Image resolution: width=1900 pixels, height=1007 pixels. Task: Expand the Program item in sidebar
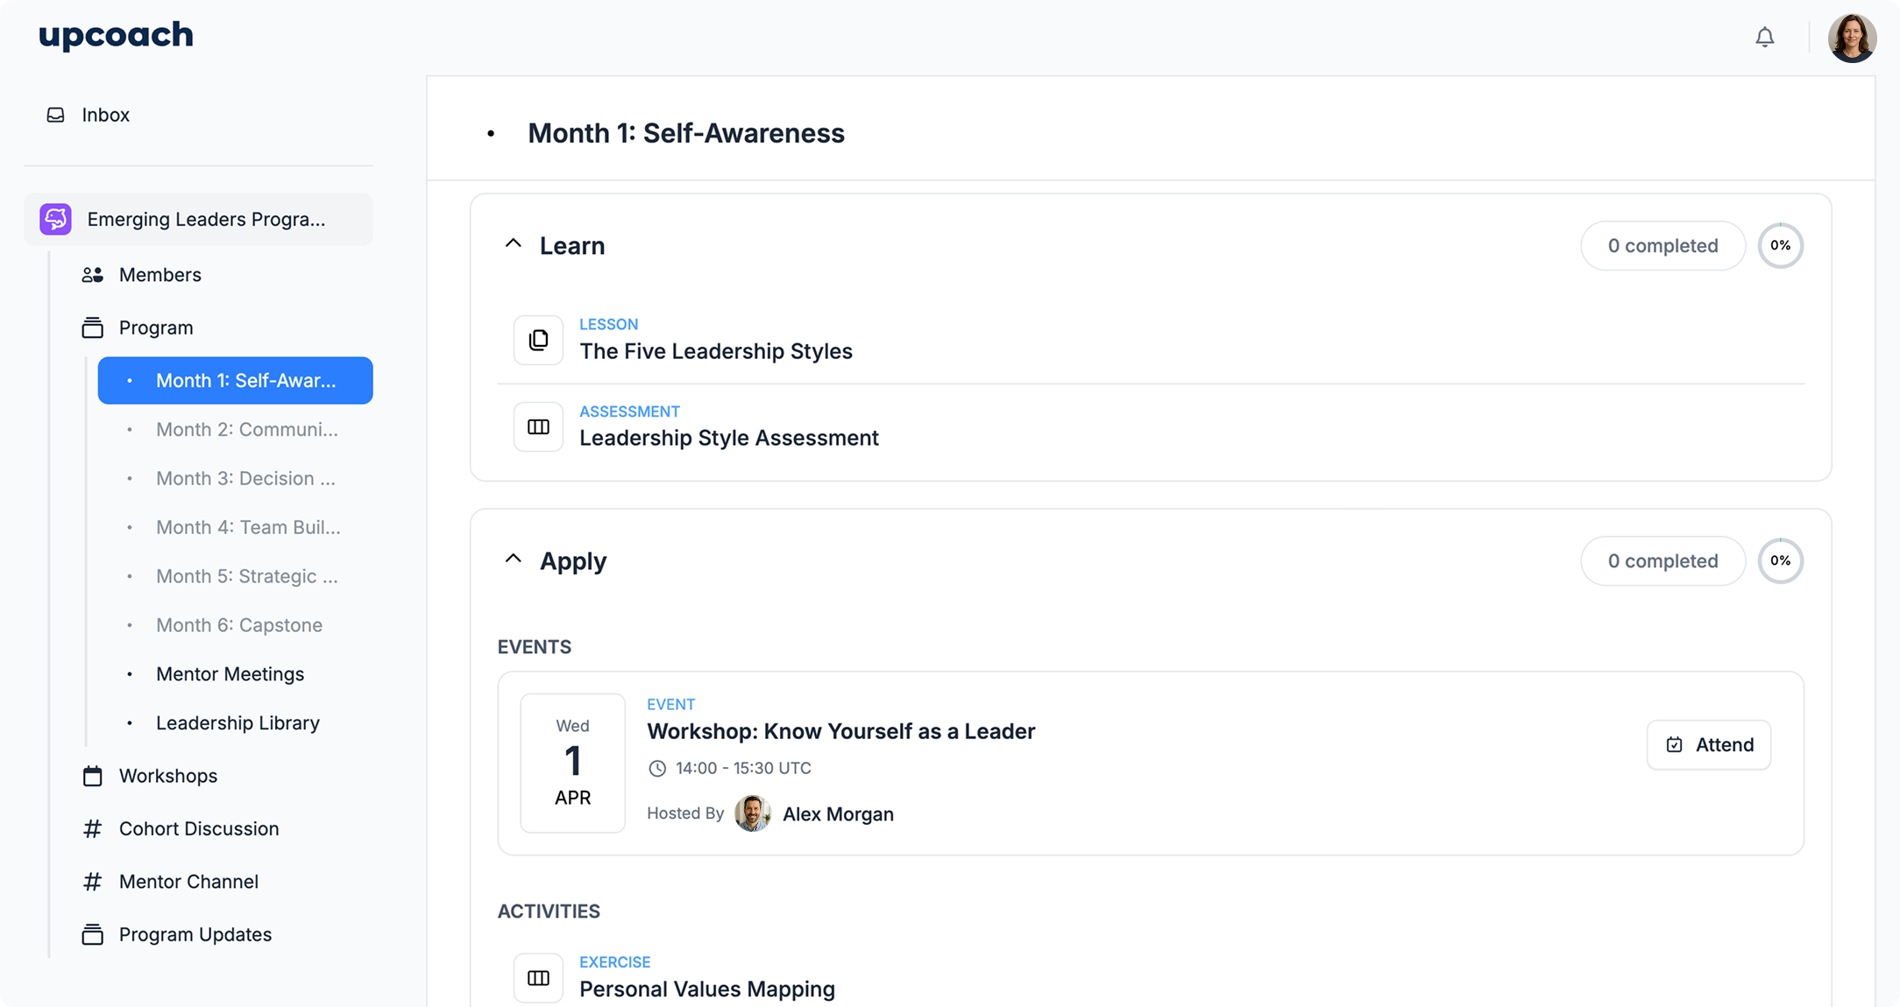156,327
